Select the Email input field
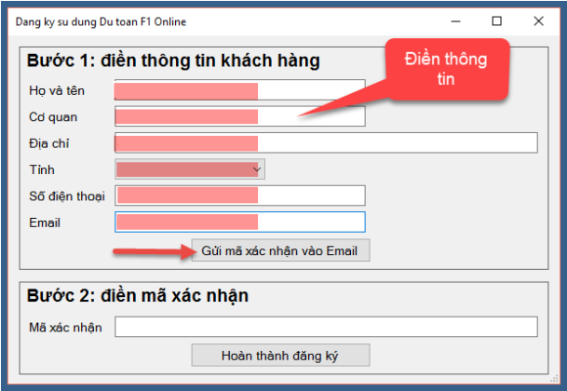Viewport: 567px width, 391px height. point(238,222)
